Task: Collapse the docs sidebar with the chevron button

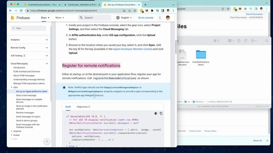Action: pos(47,142)
